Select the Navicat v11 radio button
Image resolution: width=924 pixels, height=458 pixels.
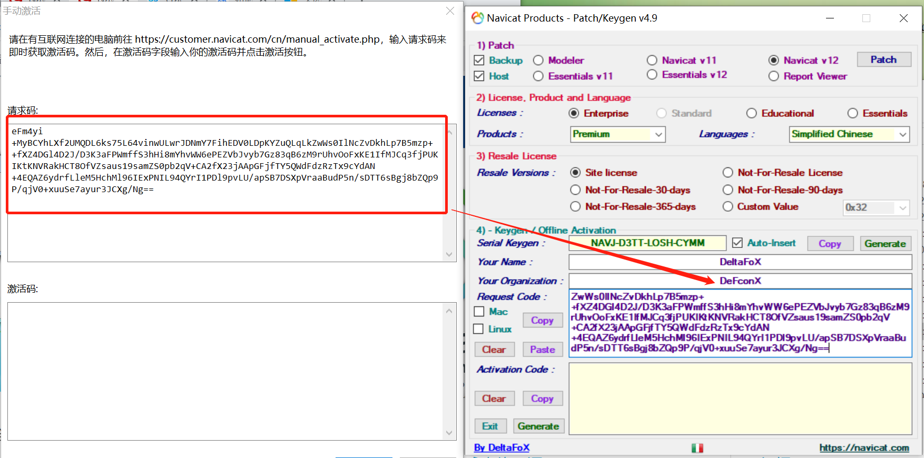pyautogui.click(x=652, y=61)
